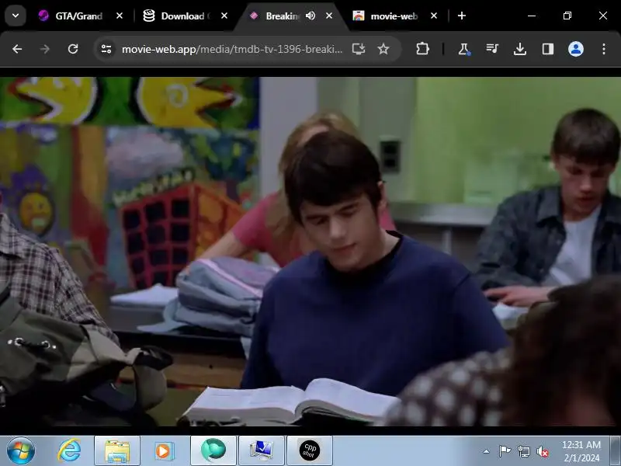Open a new browser tab

point(461,16)
